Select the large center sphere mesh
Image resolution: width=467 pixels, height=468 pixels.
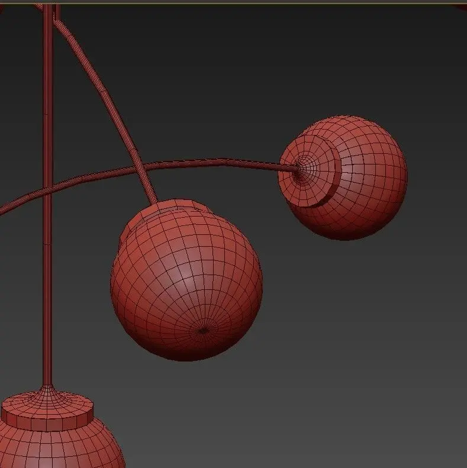pos(186,283)
